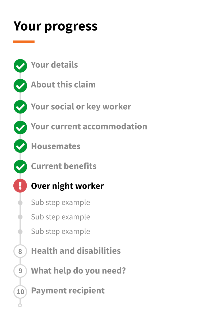
Task: Click the step 10 number circle
Action: coord(20,291)
